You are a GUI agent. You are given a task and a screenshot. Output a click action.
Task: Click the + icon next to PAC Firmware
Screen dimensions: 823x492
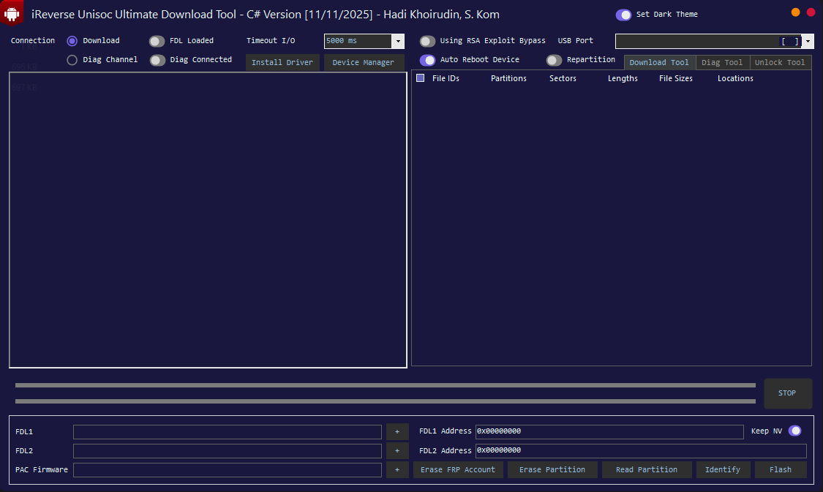click(x=397, y=469)
